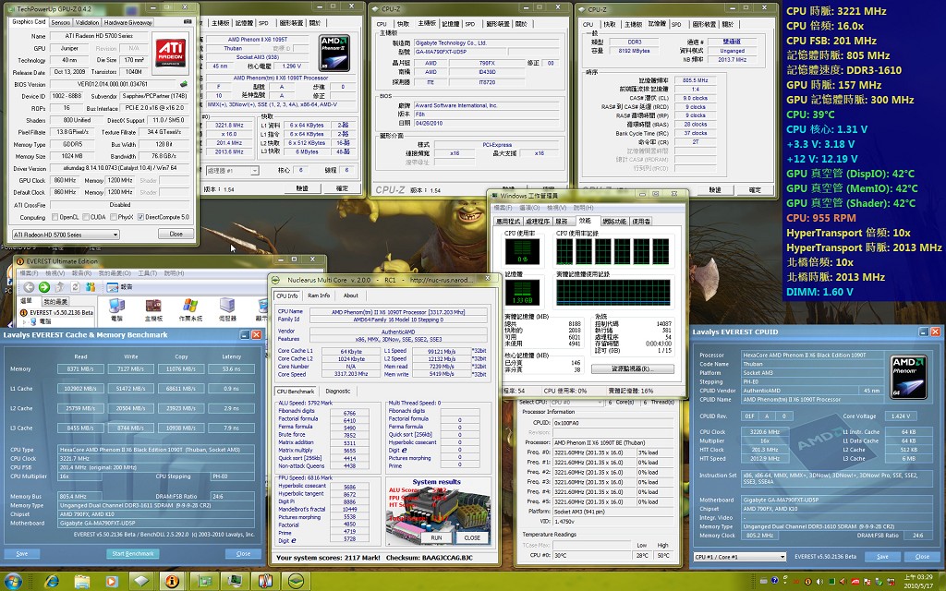Open the ATI Radeon HD 5700 Series dropdown

pos(66,235)
